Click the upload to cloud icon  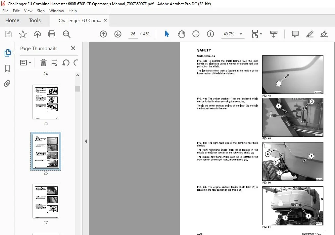37,34
